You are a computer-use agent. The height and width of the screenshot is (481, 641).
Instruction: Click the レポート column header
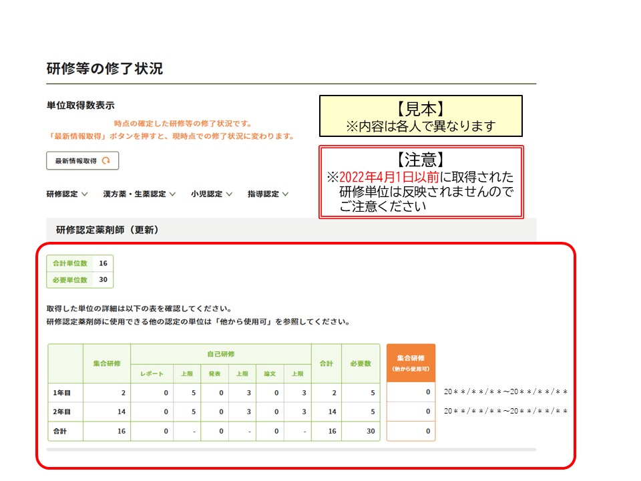tap(152, 373)
